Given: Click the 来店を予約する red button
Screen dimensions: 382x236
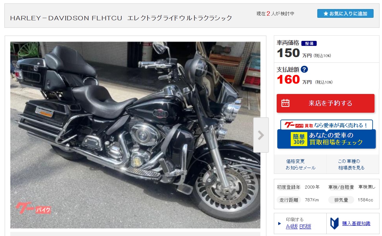Looking at the screenshot, I should (x=325, y=103).
